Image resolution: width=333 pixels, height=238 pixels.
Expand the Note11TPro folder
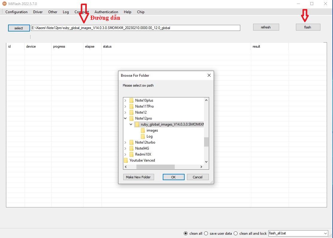(x=125, y=106)
